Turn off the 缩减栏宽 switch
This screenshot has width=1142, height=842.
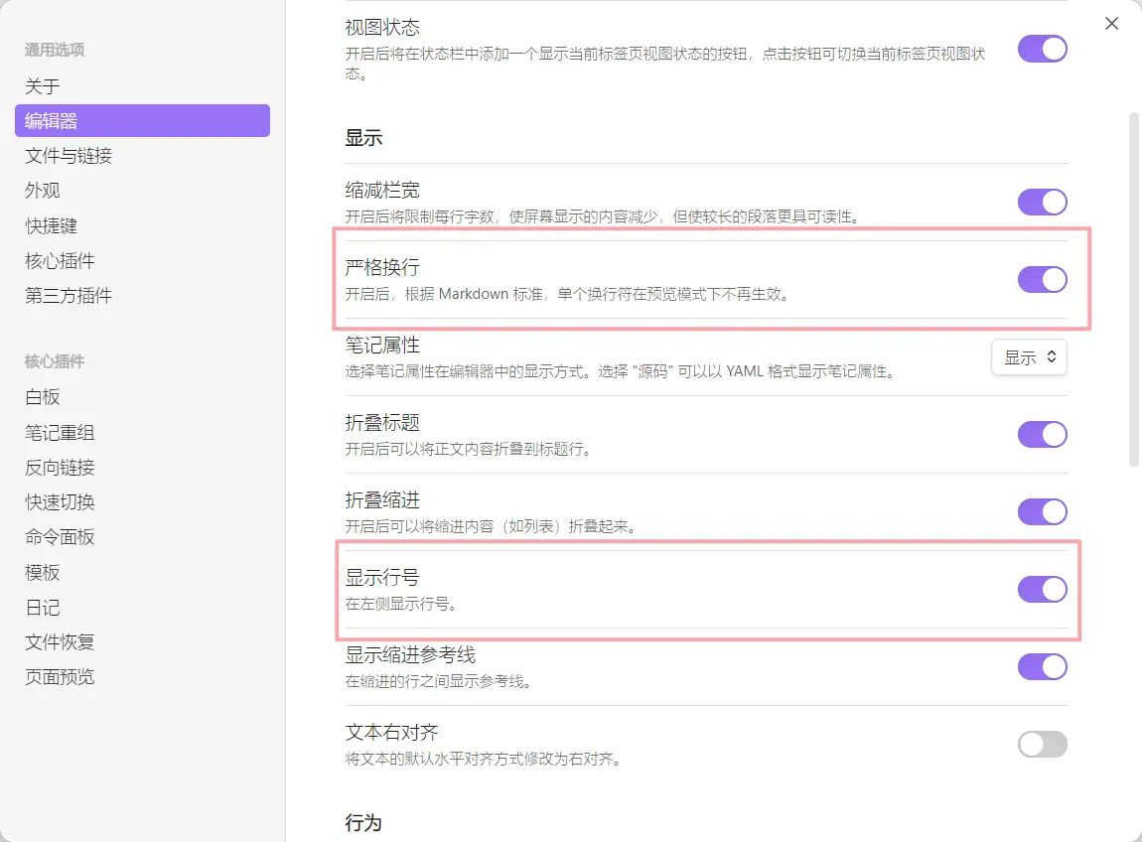coord(1042,202)
